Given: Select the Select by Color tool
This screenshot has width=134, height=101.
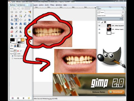Looking at the screenshot, I should [x=30, y=12].
